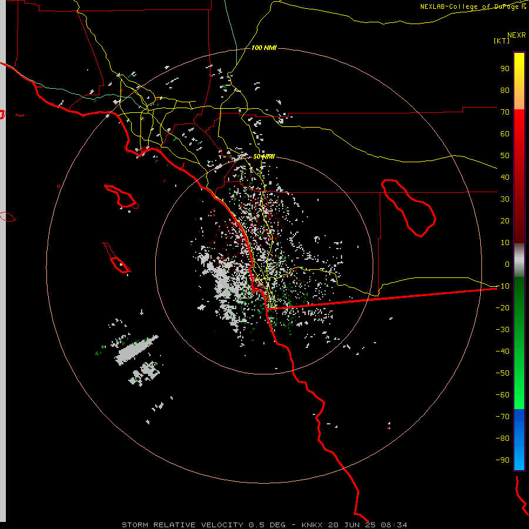This screenshot has width=529, height=529.
Task: Select the 50 value on velocity scale
Action: [505, 156]
